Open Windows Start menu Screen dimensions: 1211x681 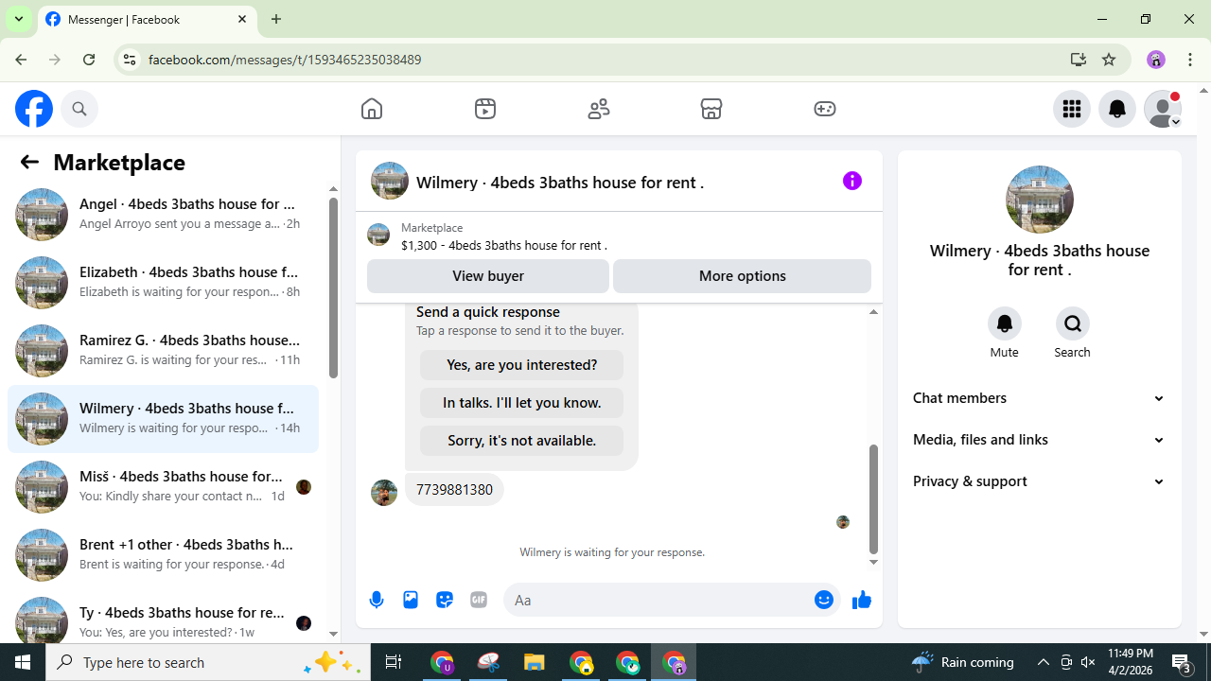[23, 662]
